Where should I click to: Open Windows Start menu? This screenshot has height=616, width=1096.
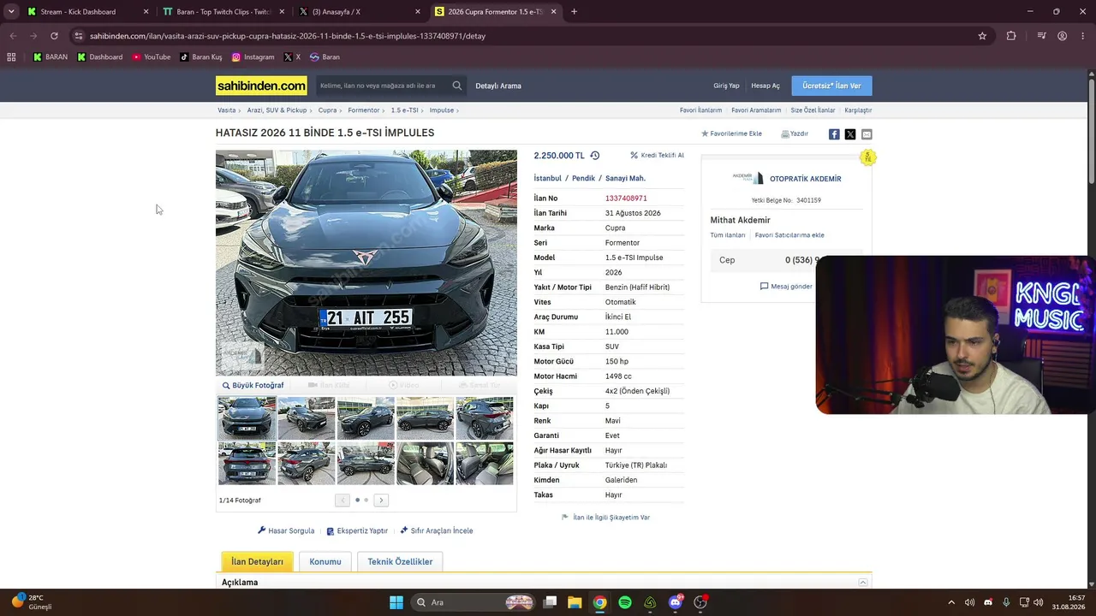(396, 602)
